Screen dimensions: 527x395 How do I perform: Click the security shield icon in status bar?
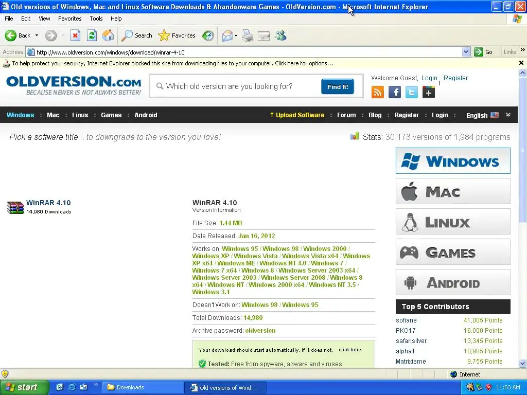click(x=5, y=373)
